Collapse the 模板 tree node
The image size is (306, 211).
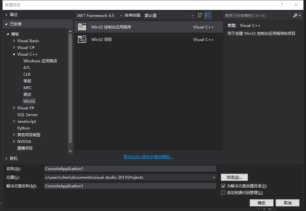coord(8,34)
